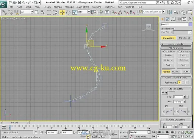Viewport: 194px width, 139px height.
Task: Open the Utilities command panel tab
Action: [189, 19]
